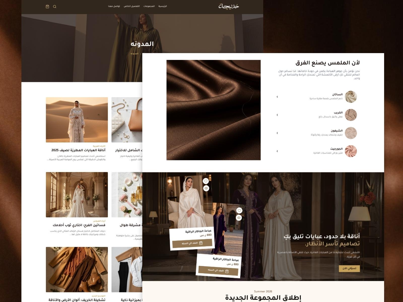Click the أزياء العروس category label
This screenshot has height=302, width=403.
tap(99, 221)
